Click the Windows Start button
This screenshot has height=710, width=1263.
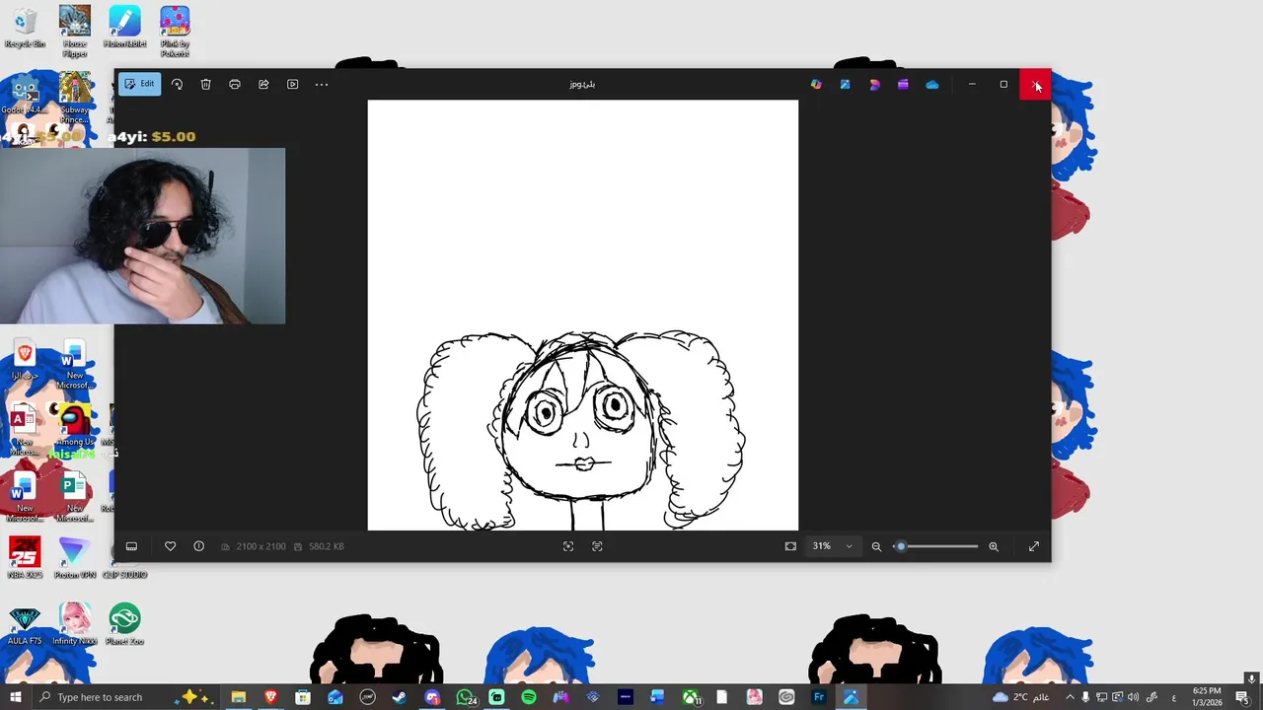pos(16,697)
